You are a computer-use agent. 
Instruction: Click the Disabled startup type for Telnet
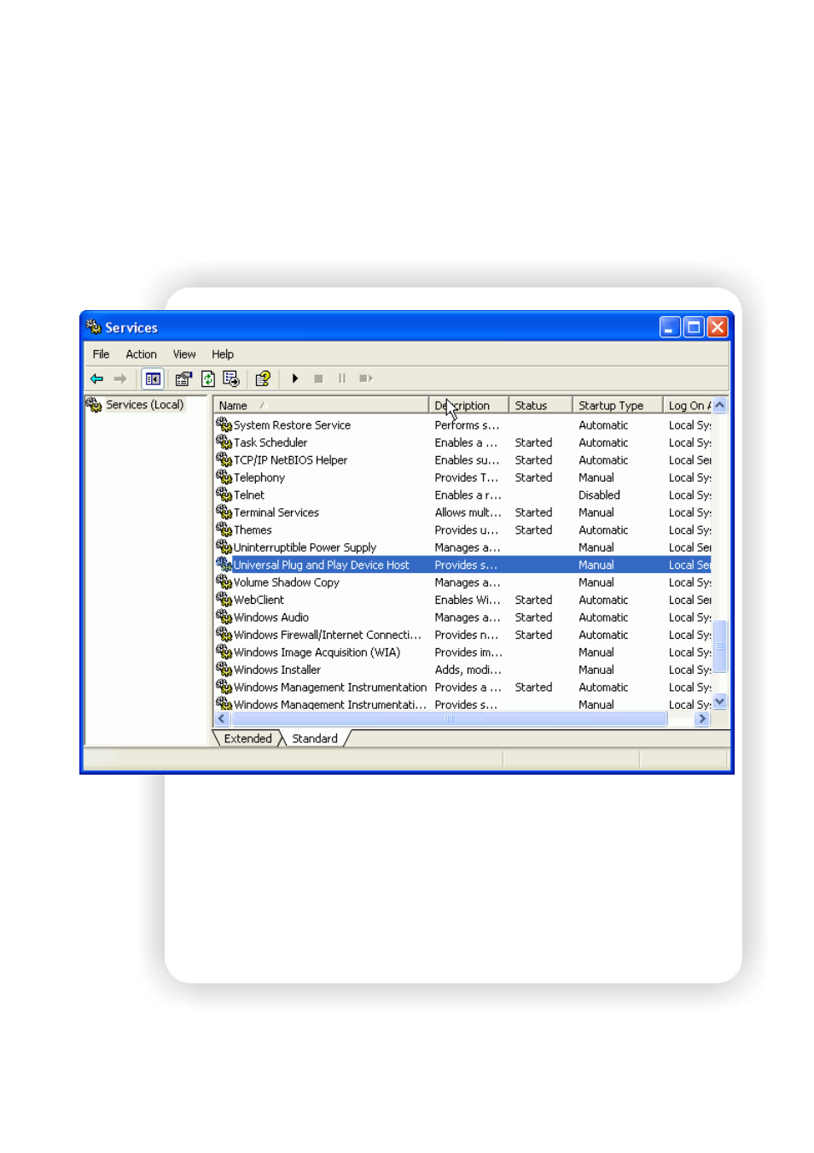point(599,495)
